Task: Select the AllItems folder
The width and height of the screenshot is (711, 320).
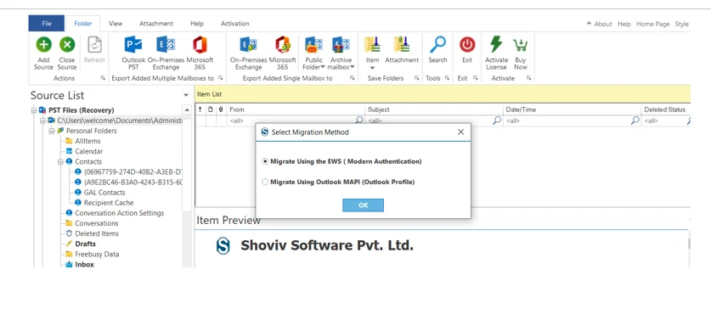Action: pyautogui.click(x=87, y=141)
